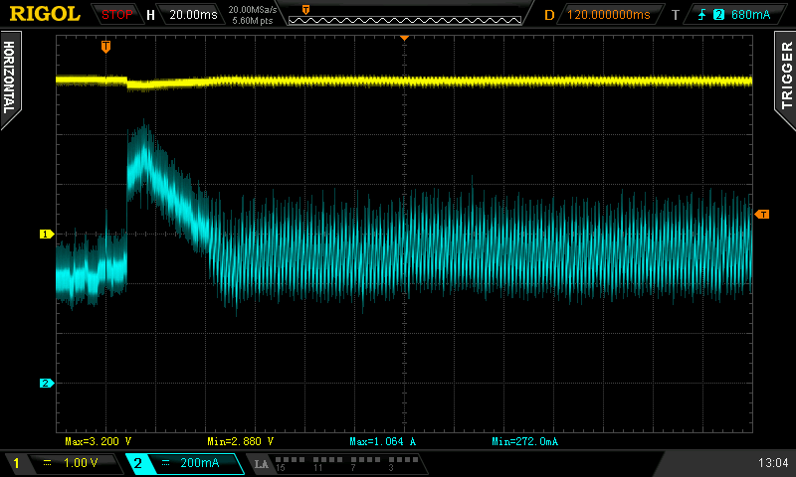Click the RIGOL logo
Screen dimensions: 796x477
click(45, 14)
